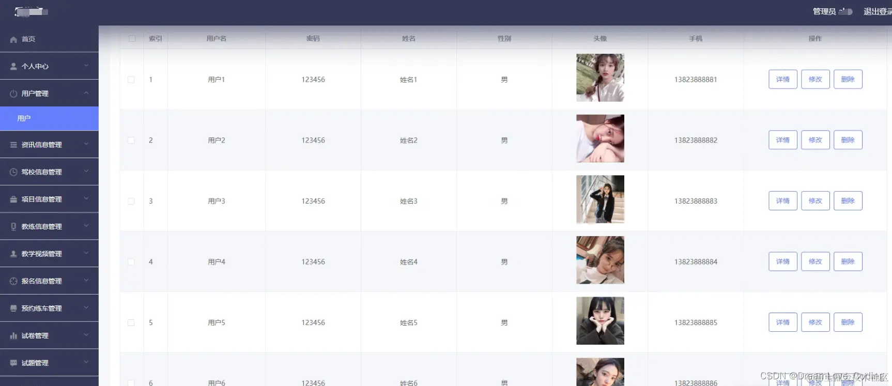Click the power icon beside 用户管理

[13, 94]
